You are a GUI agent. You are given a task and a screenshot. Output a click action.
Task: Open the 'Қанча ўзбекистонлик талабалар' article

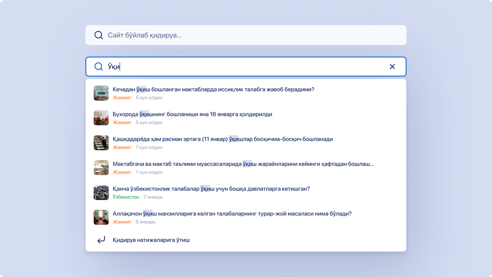click(211, 189)
